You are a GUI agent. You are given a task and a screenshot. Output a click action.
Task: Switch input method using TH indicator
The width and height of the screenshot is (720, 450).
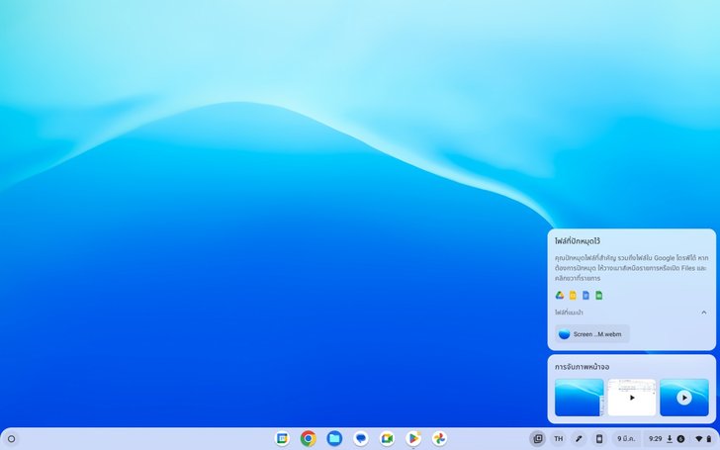559,438
